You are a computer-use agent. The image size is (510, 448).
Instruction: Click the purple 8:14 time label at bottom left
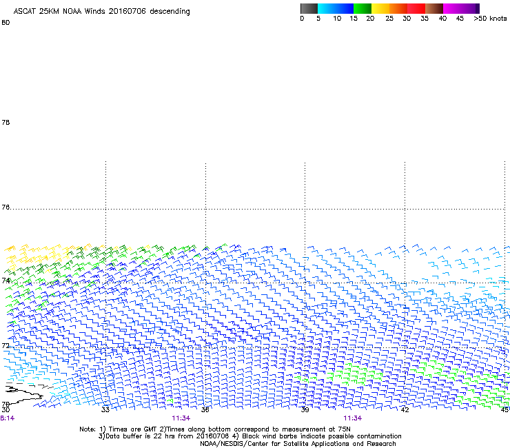7,418
